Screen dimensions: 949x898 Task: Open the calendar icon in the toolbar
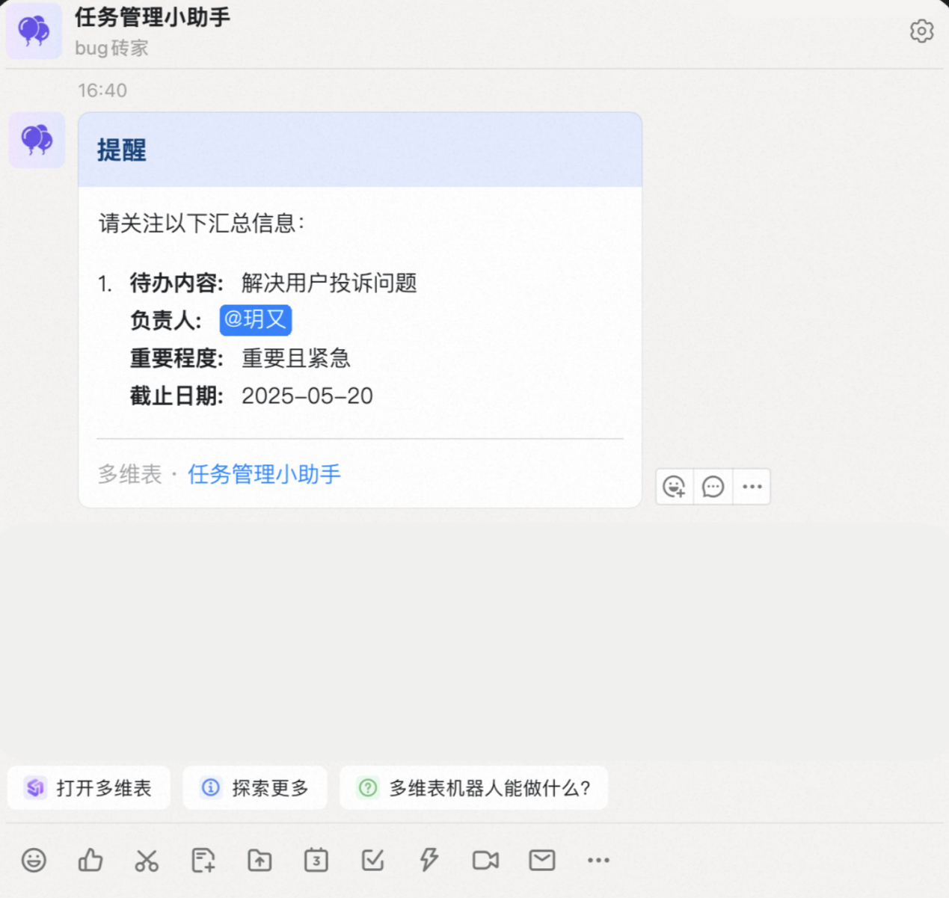pos(316,861)
